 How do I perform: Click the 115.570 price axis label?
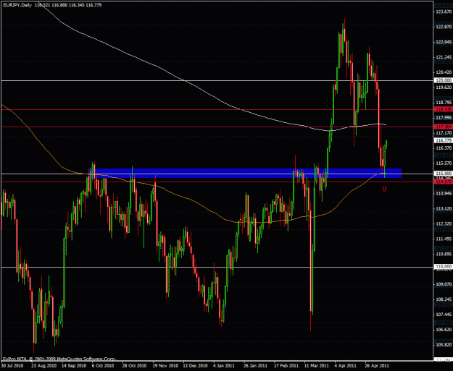[444, 163]
